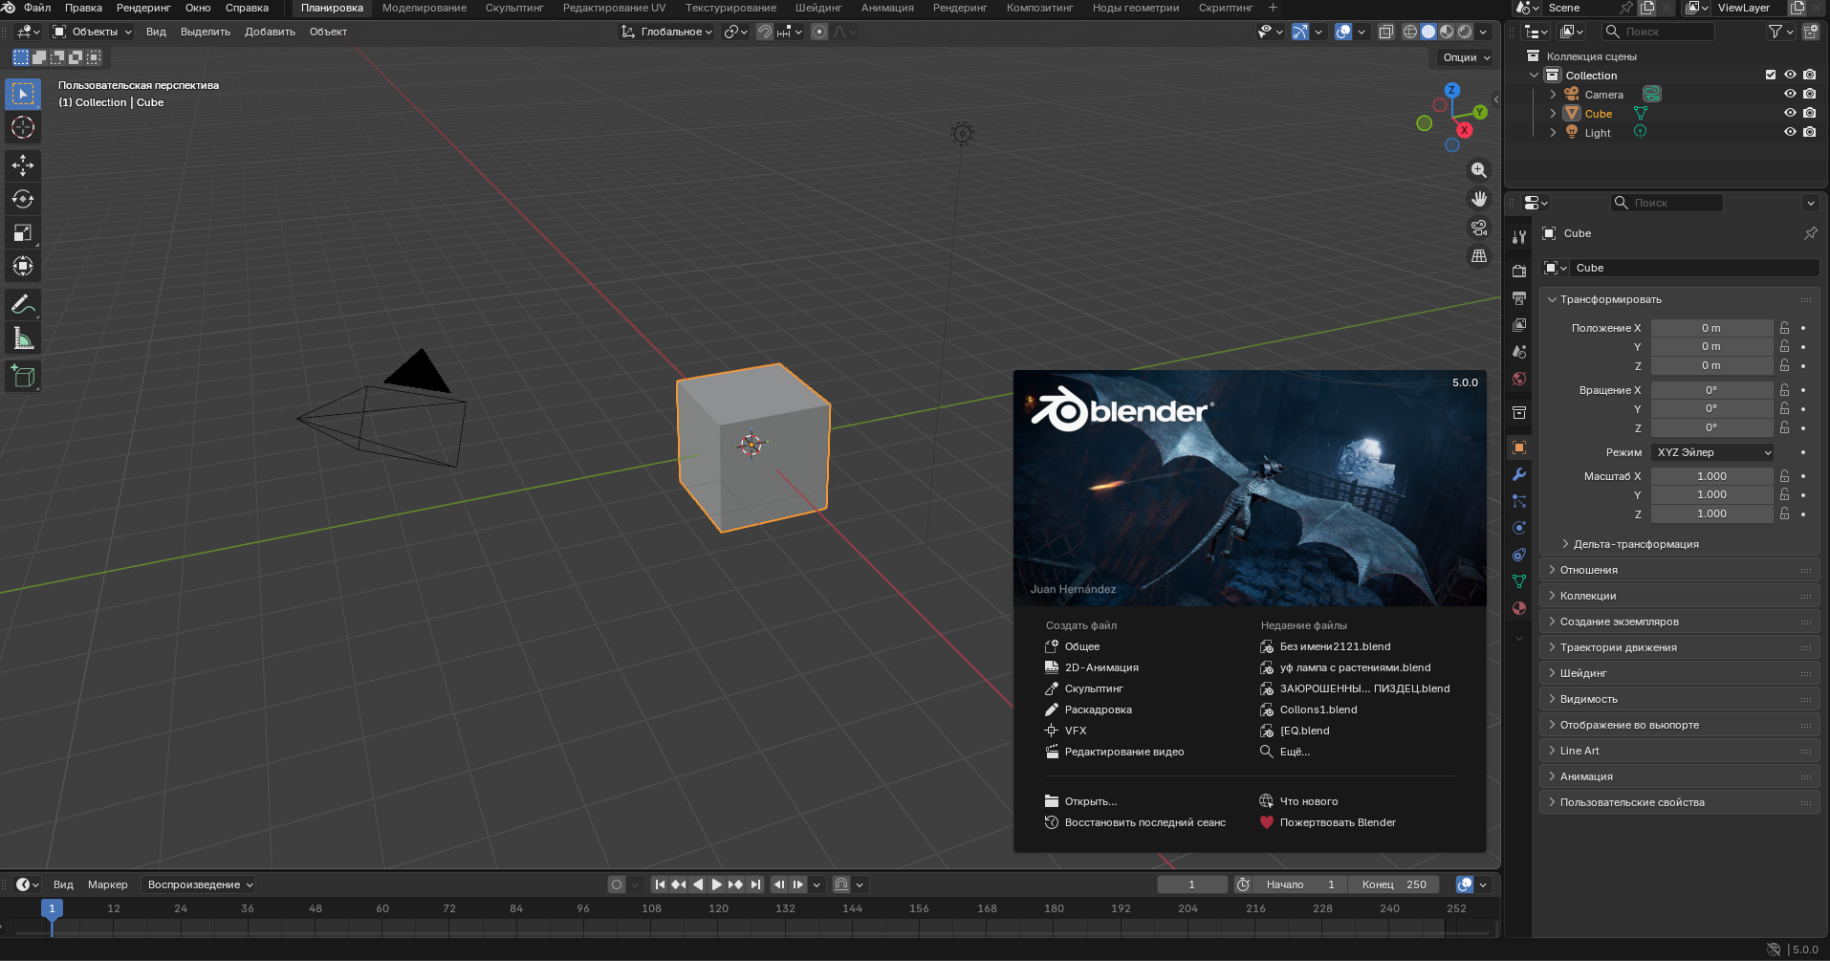Open the Global orientation dropdown
The image size is (1830, 961).
[667, 32]
